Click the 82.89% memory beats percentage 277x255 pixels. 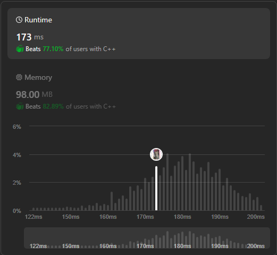click(x=53, y=106)
